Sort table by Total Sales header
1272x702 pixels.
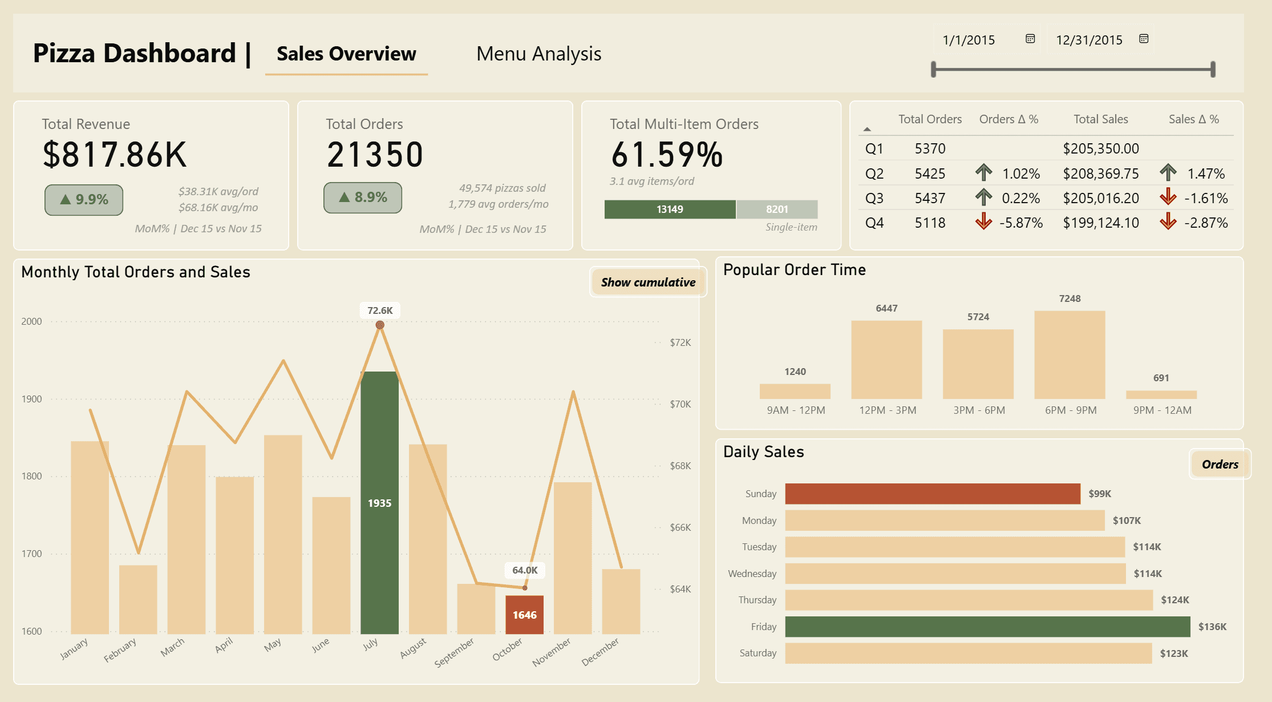click(1100, 119)
